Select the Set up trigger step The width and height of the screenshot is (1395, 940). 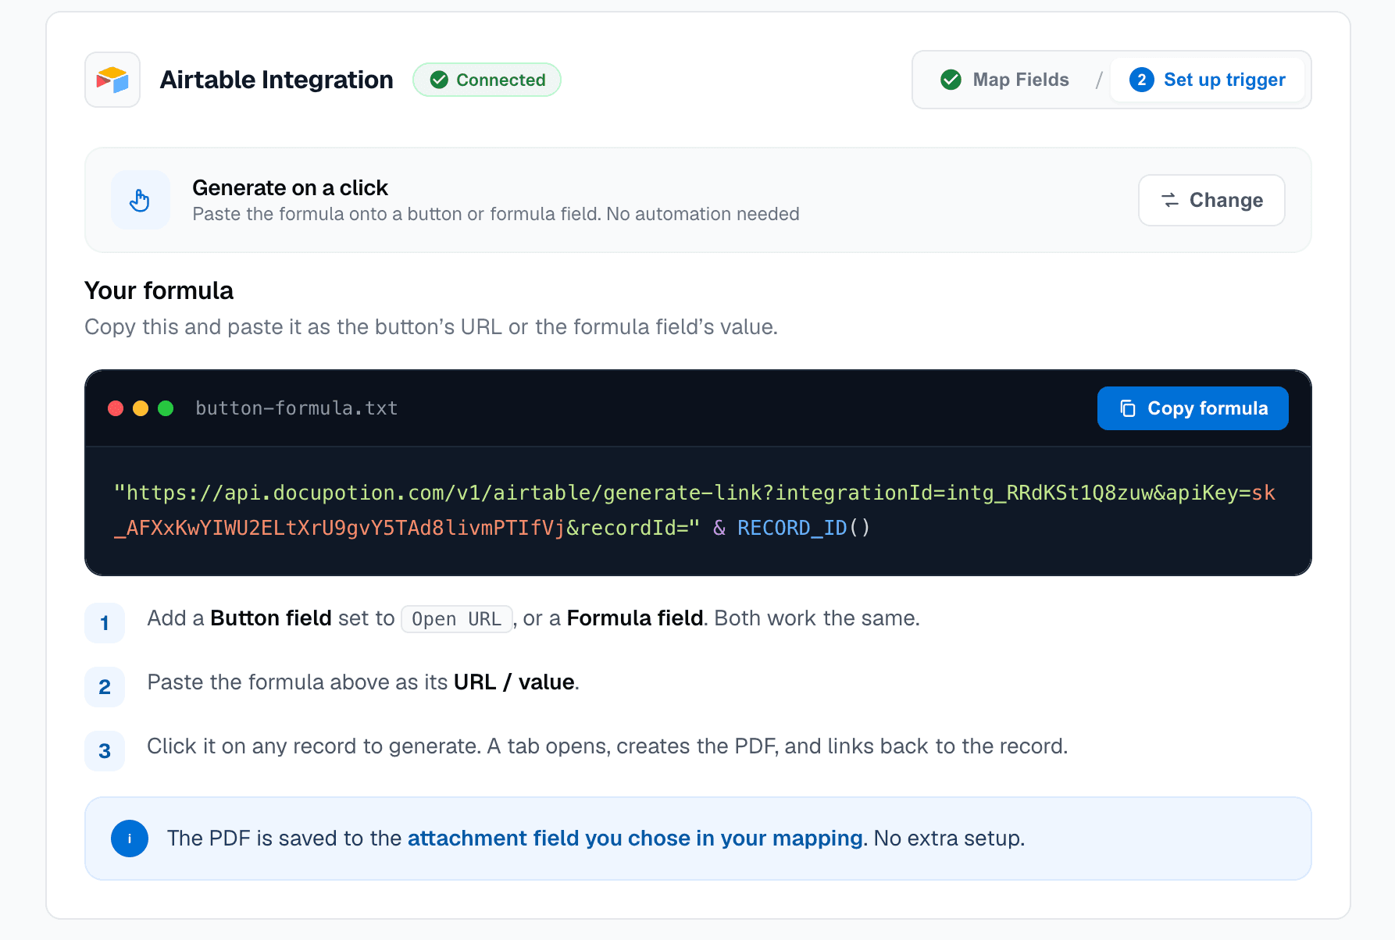(1208, 80)
